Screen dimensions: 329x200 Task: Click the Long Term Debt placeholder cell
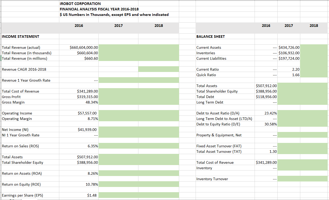266,102
